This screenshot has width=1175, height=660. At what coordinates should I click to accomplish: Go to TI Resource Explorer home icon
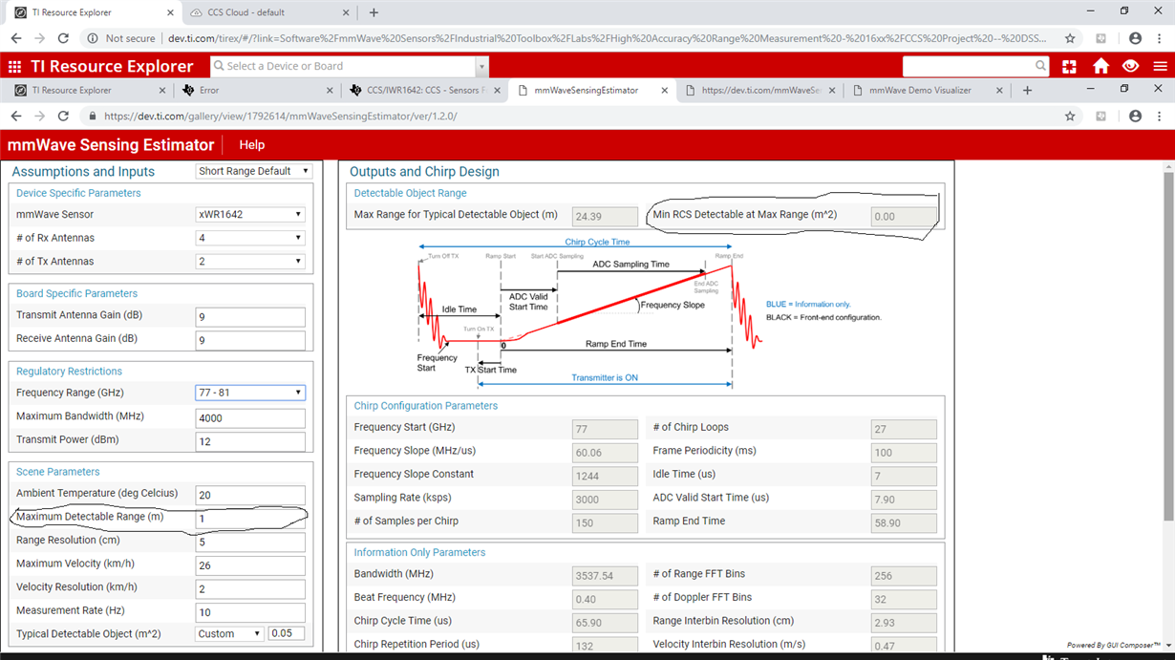pyautogui.click(x=1101, y=66)
